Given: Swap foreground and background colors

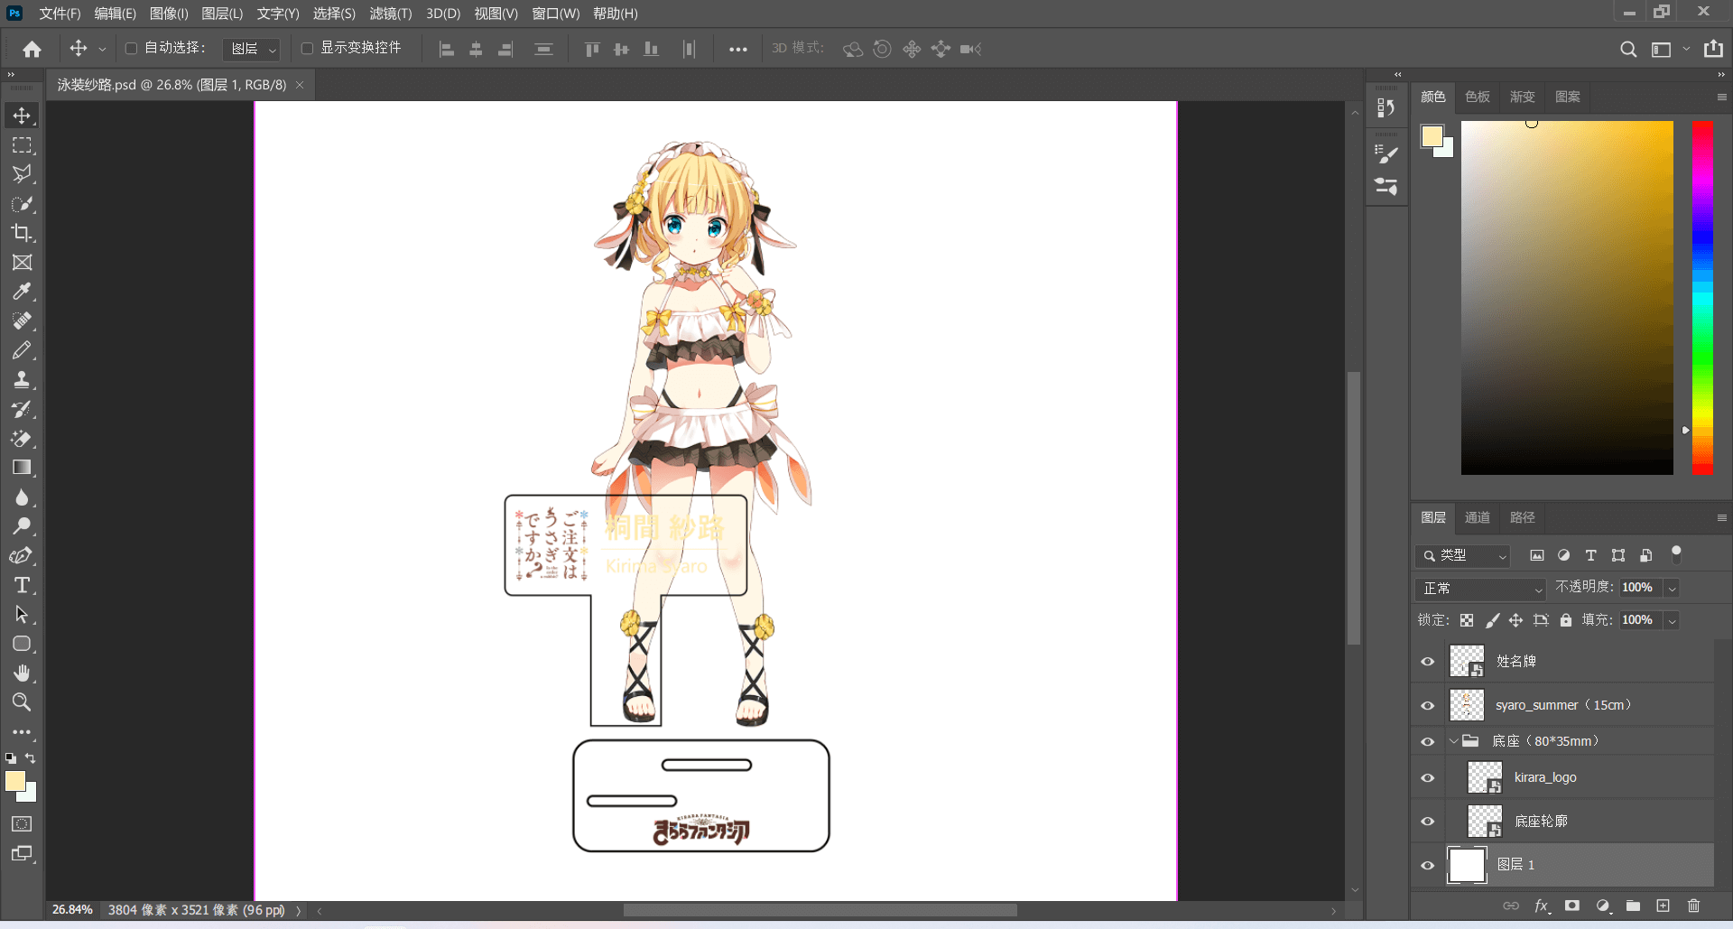Looking at the screenshot, I should click(x=31, y=758).
